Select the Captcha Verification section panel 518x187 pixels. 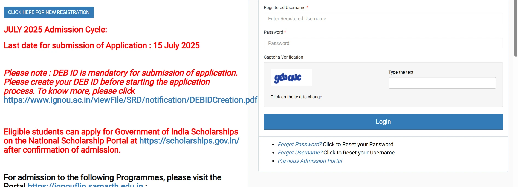383,85
